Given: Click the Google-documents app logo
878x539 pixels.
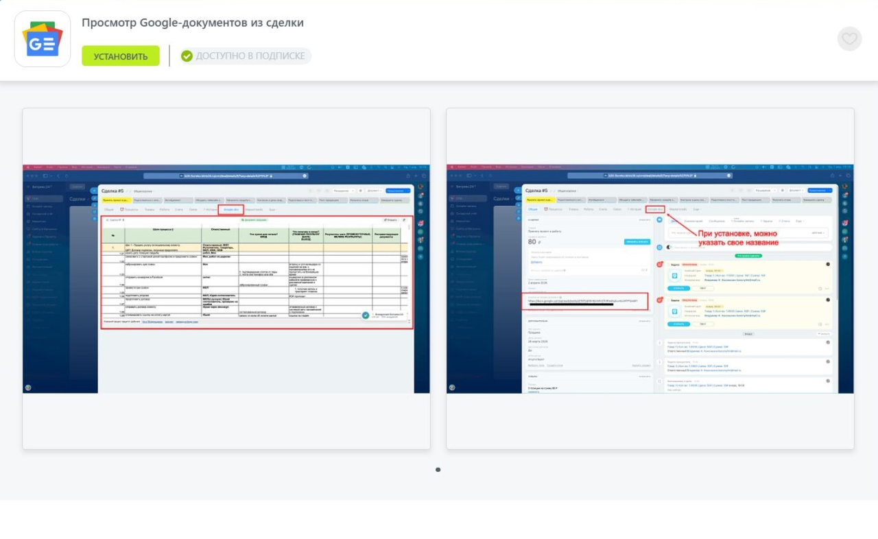Looking at the screenshot, I should 43,39.
